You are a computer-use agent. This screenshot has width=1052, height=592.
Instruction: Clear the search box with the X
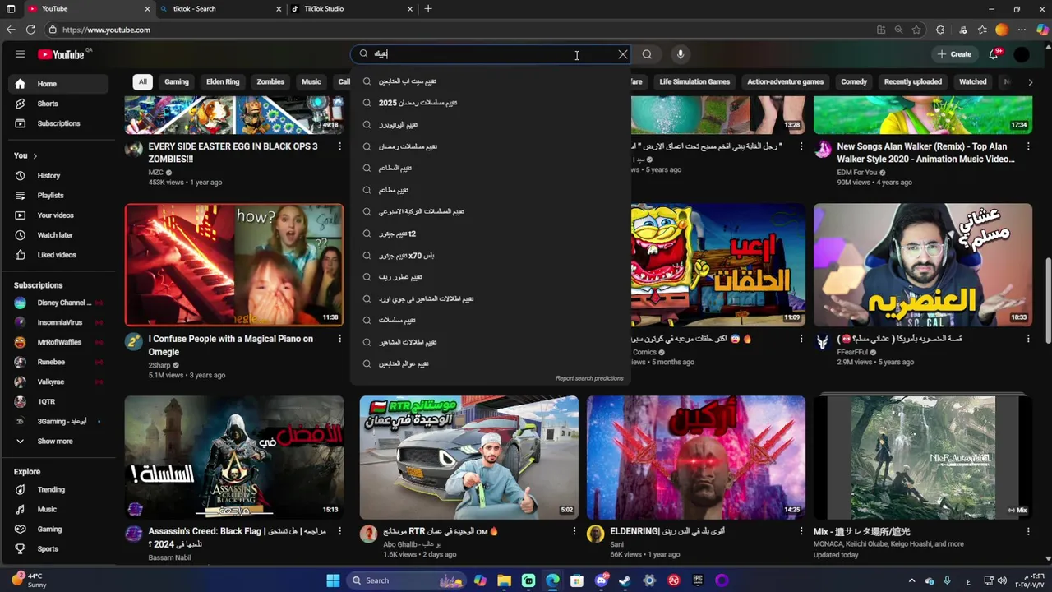pyautogui.click(x=623, y=54)
